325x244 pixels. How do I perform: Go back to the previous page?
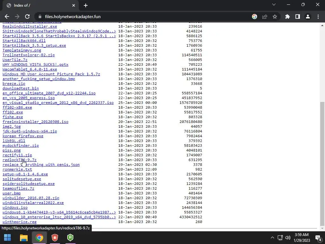click(x=7, y=17)
